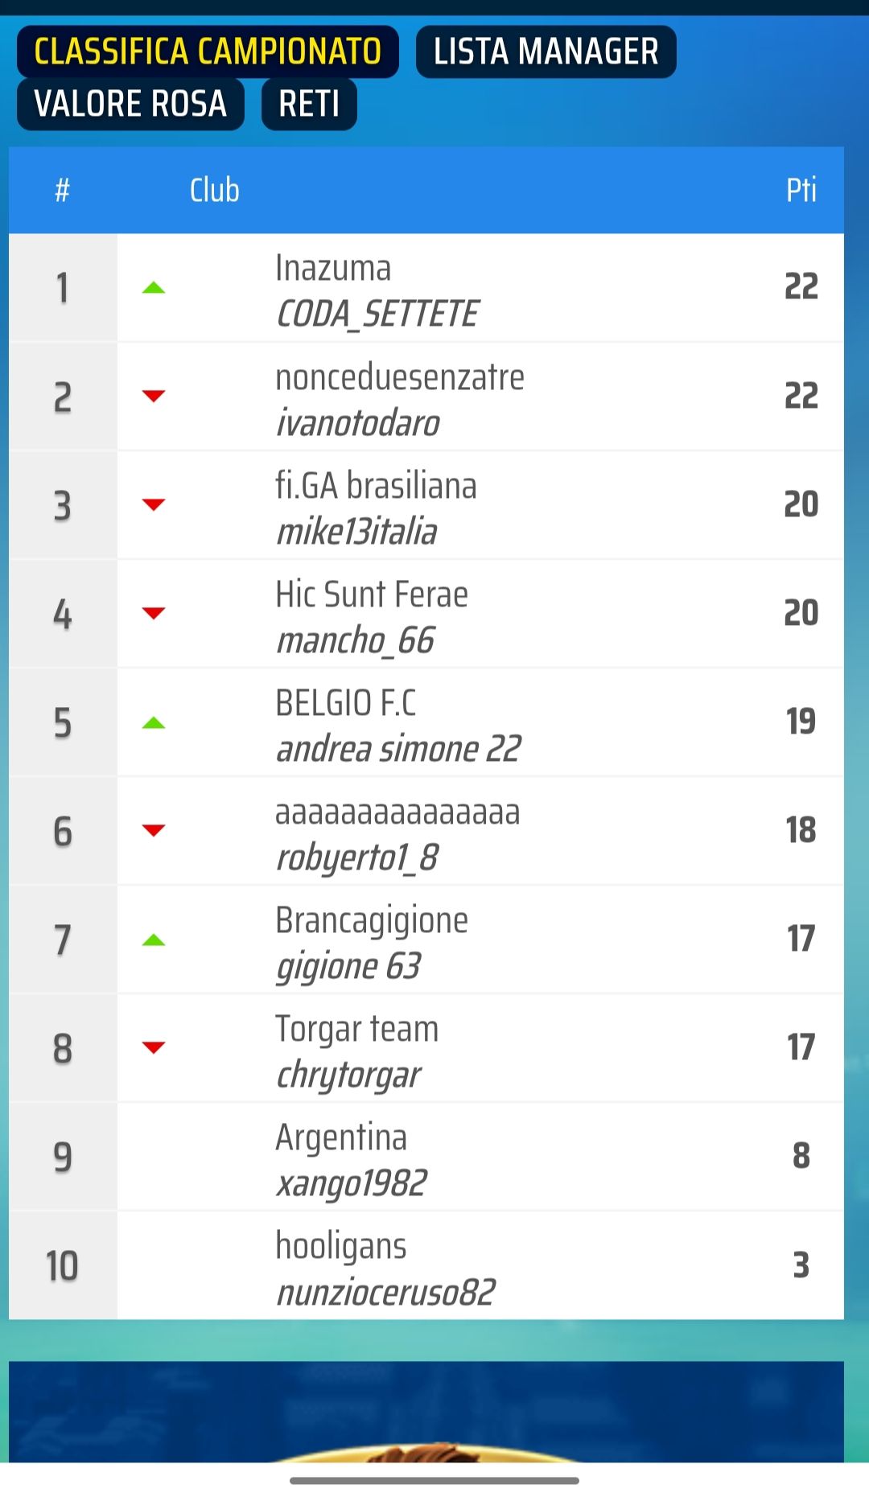
Task: Open the Inazuma club name
Action: 333,268
